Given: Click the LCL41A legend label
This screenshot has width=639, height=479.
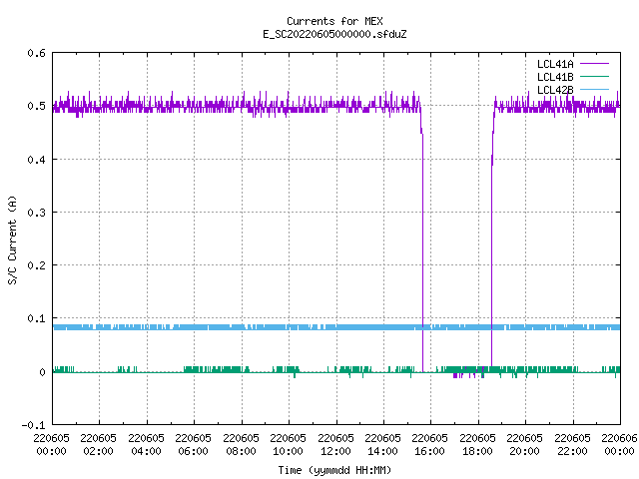Looking at the screenshot, I should 555,64.
